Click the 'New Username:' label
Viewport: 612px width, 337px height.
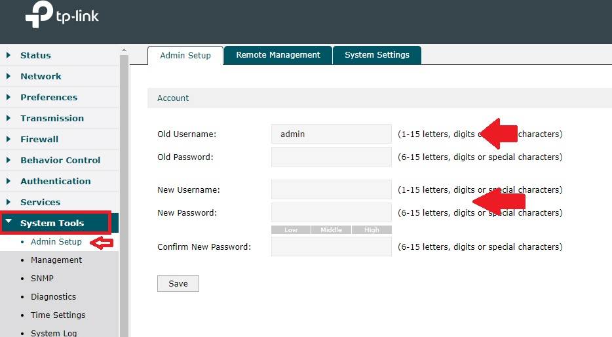[x=189, y=190]
